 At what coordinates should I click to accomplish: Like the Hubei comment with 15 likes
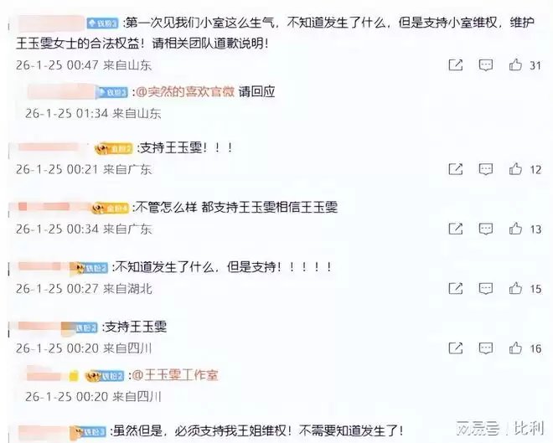515,288
